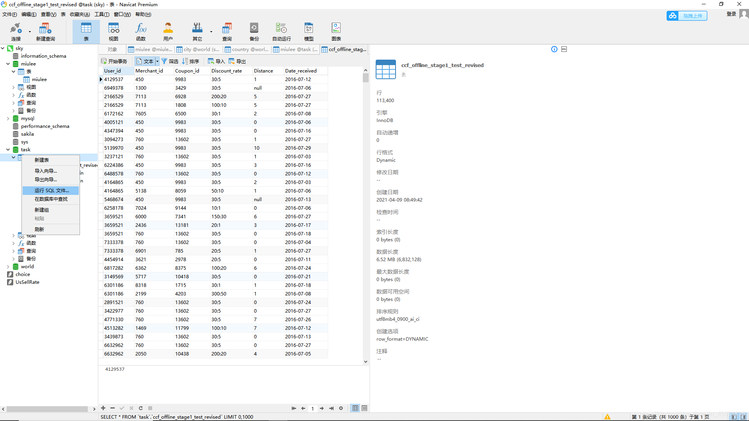This screenshot has height=421, width=749.
Task: Collapse the miulee database tree node
Action: 8,64
